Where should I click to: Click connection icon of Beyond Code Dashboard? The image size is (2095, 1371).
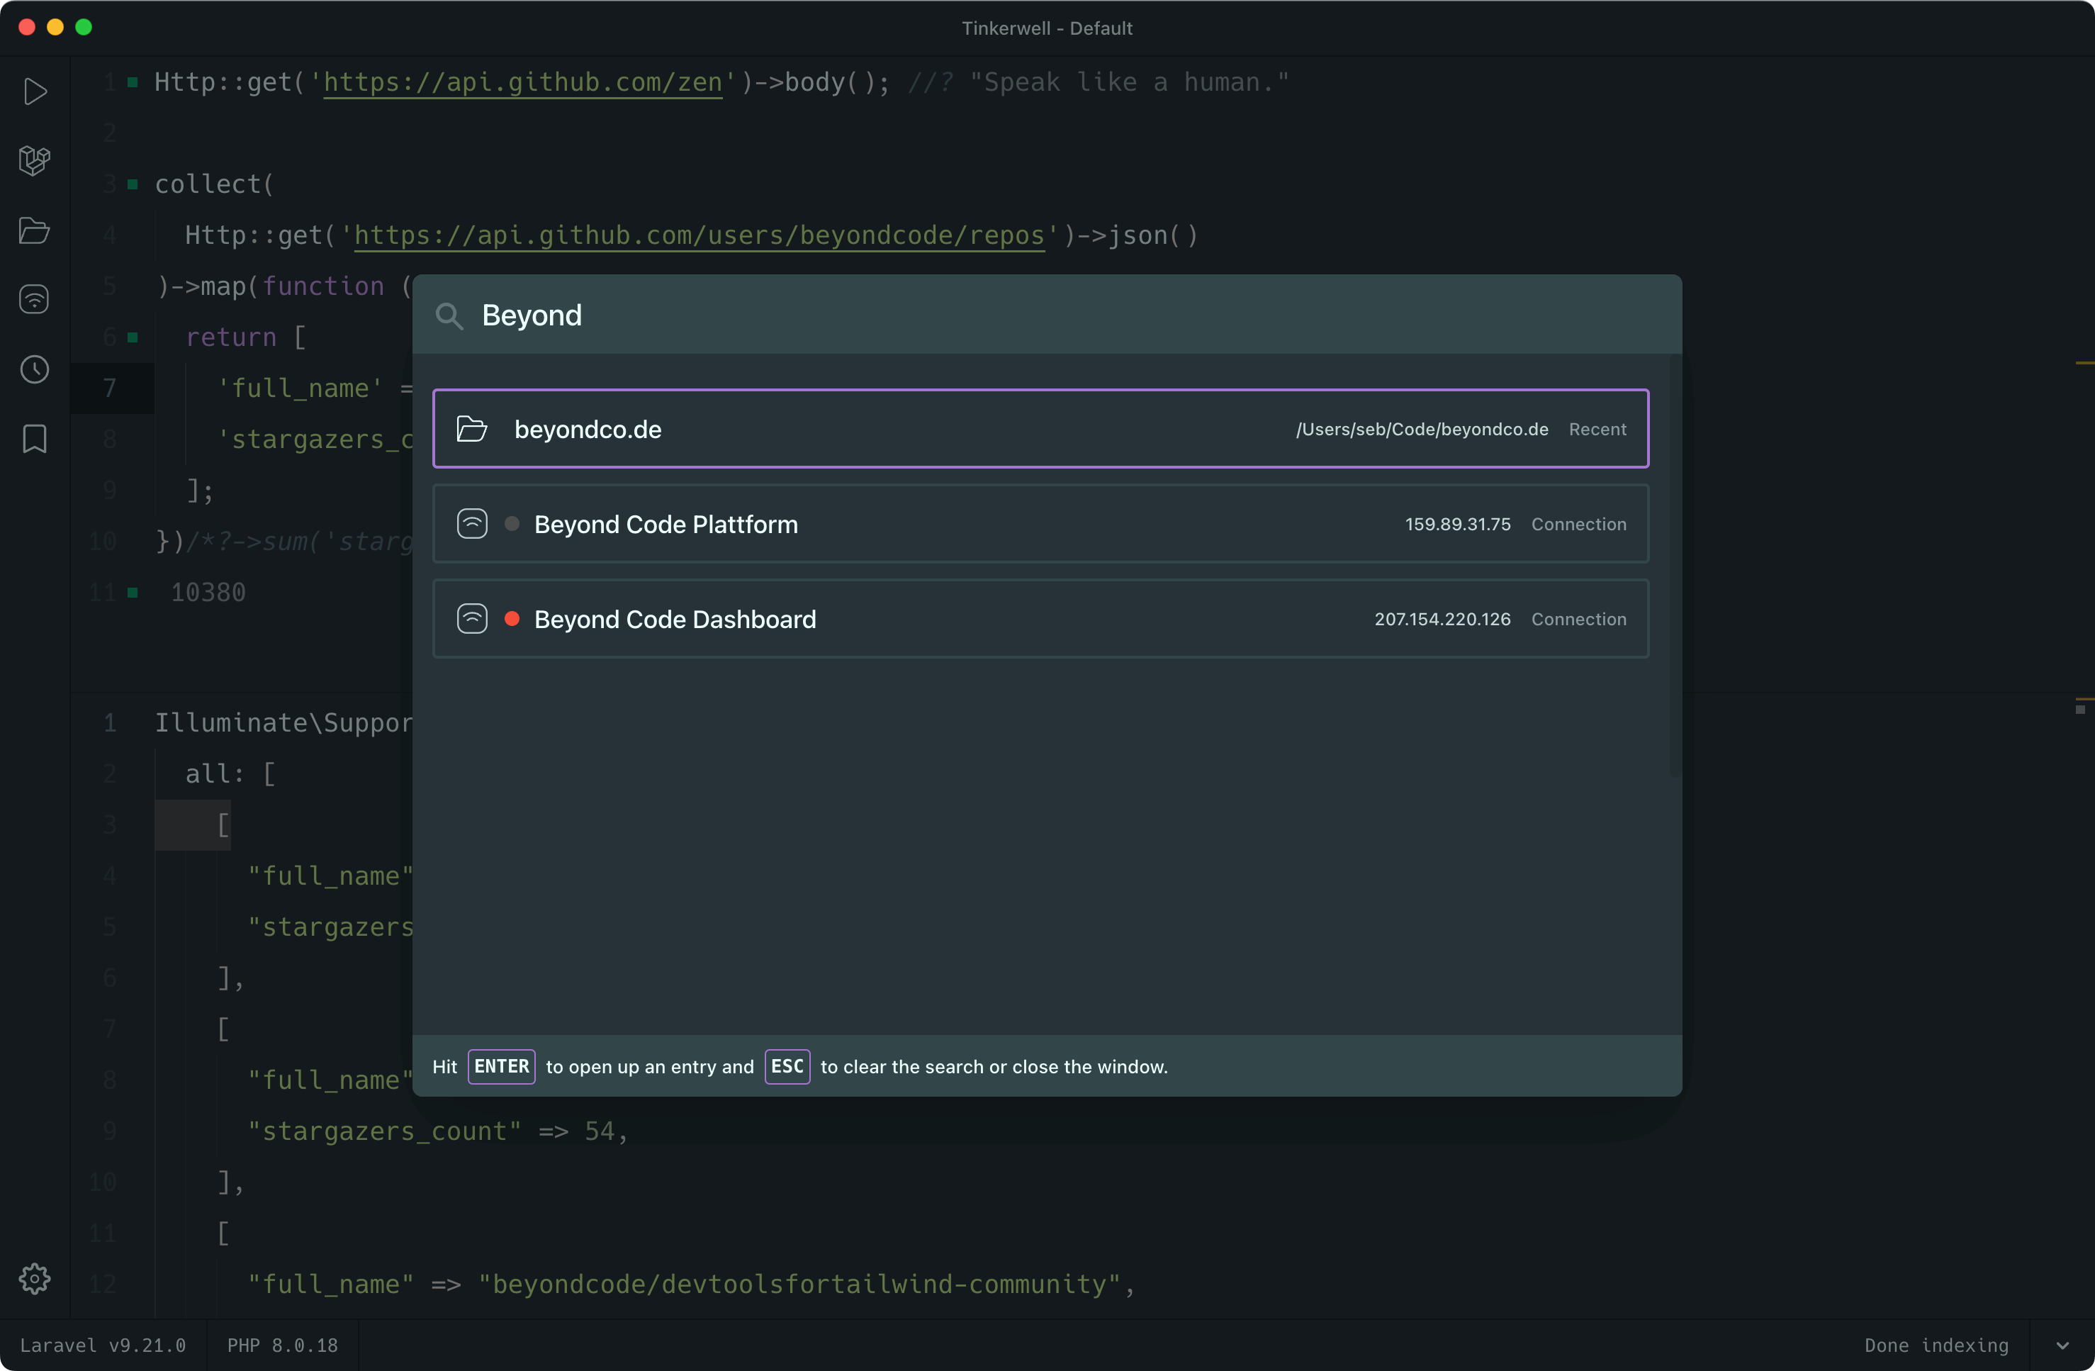pyautogui.click(x=472, y=619)
